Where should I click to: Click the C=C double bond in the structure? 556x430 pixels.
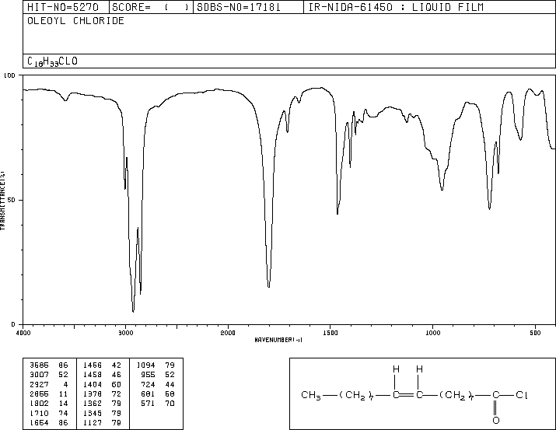407,395
